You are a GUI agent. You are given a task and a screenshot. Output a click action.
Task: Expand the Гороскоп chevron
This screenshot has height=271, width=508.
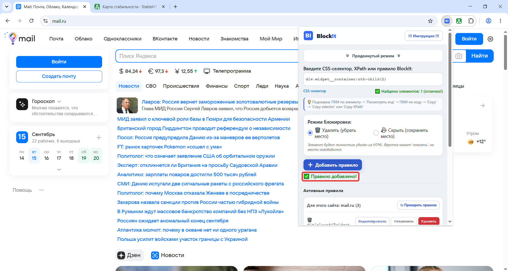click(x=59, y=102)
